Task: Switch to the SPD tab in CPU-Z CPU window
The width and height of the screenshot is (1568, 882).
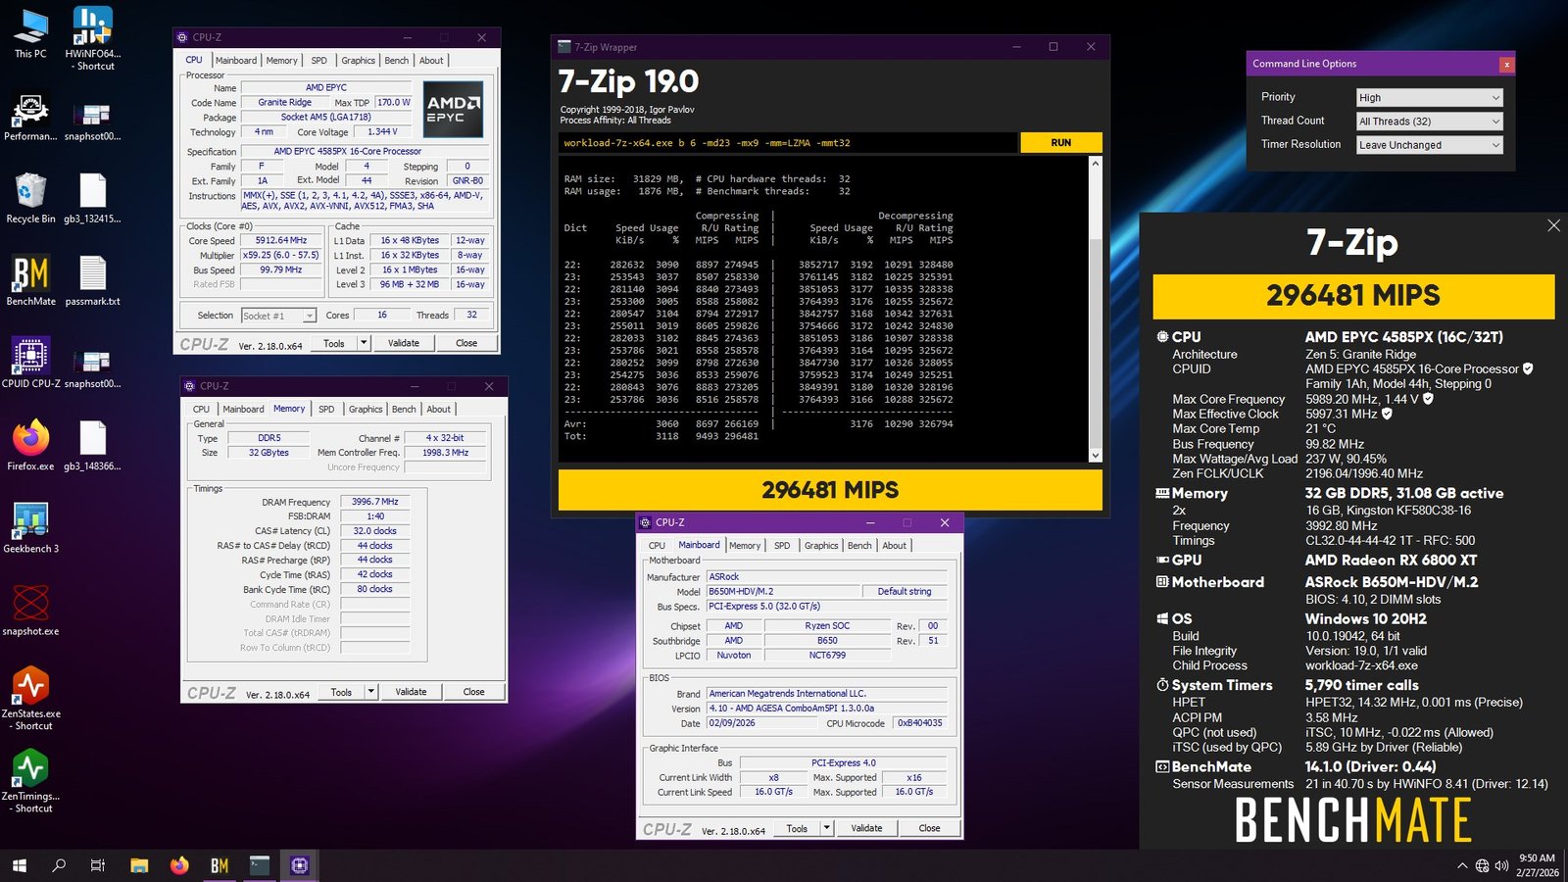Action: pyautogui.click(x=318, y=61)
